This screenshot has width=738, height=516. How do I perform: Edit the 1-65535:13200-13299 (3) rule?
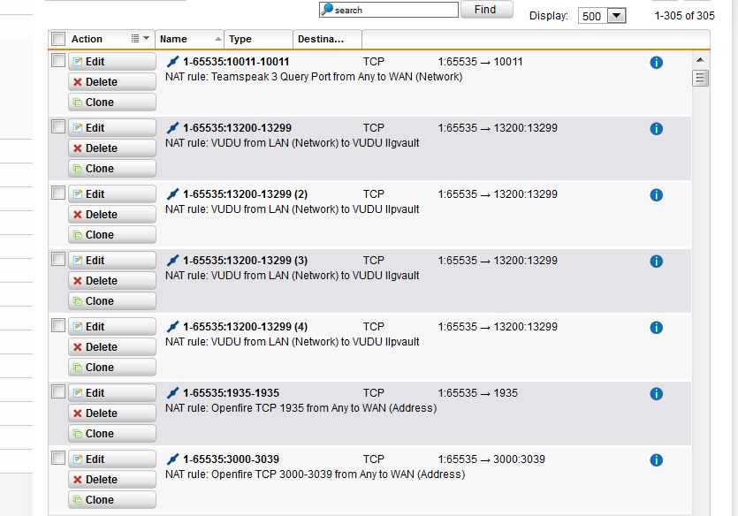pos(112,261)
